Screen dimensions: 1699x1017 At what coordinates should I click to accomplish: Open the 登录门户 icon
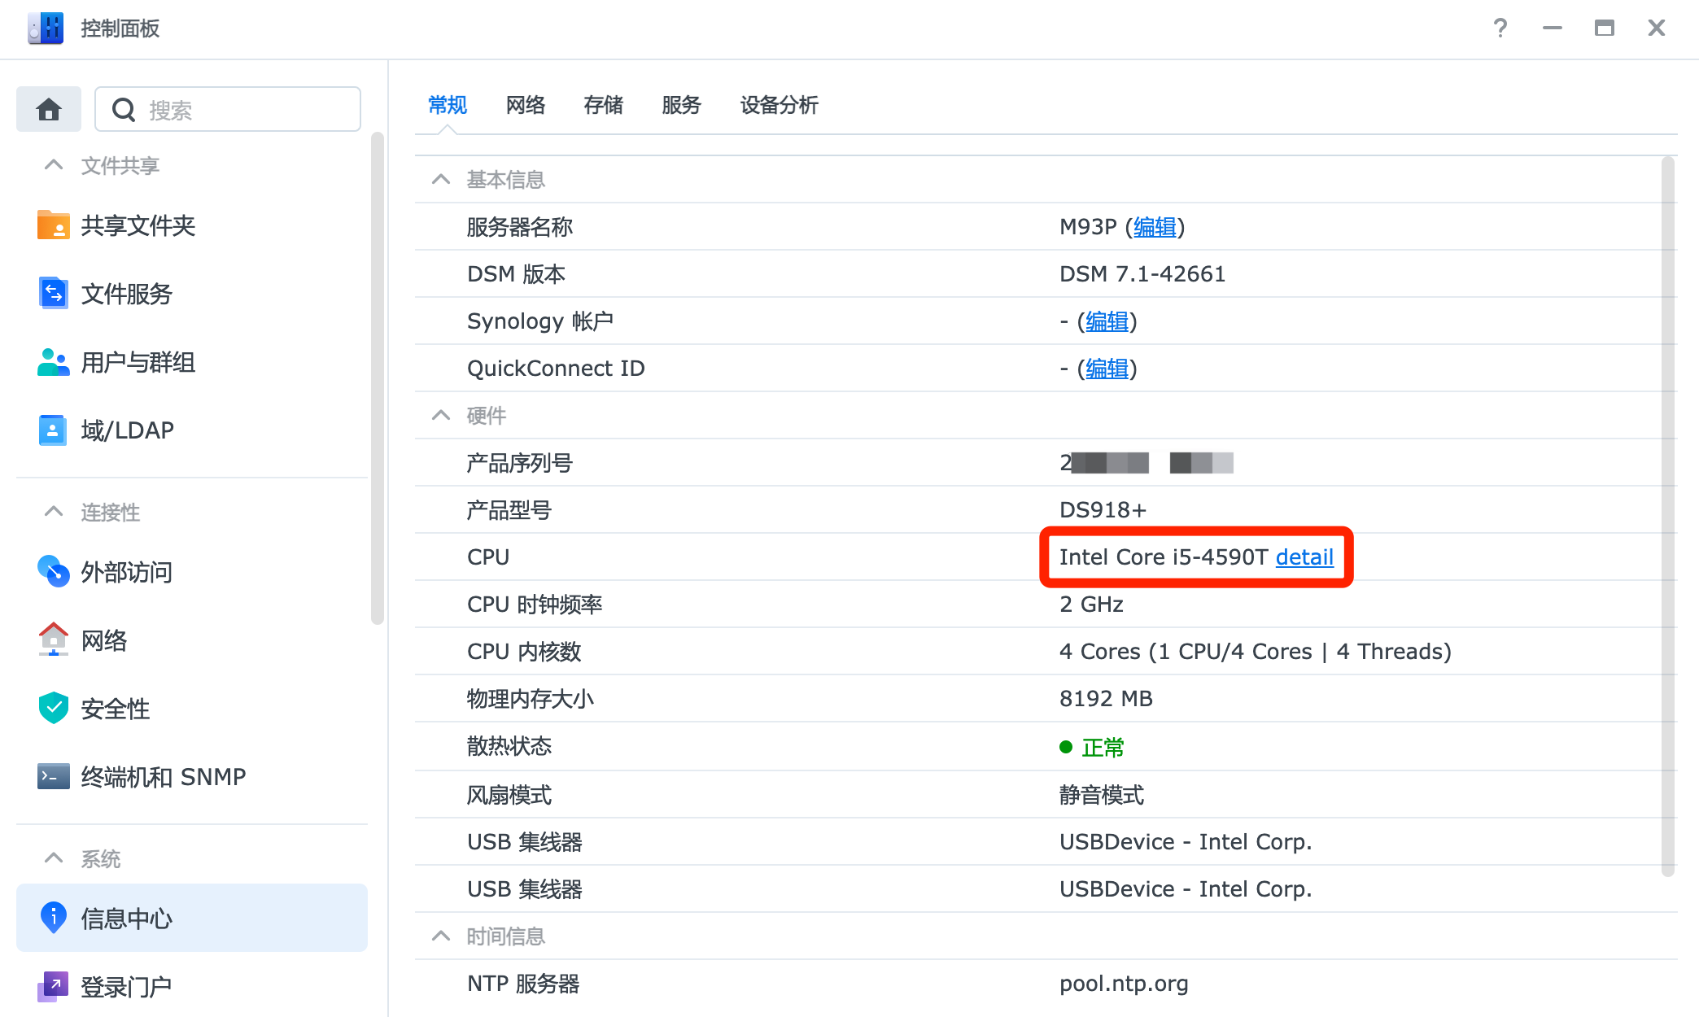pos(54,986)
